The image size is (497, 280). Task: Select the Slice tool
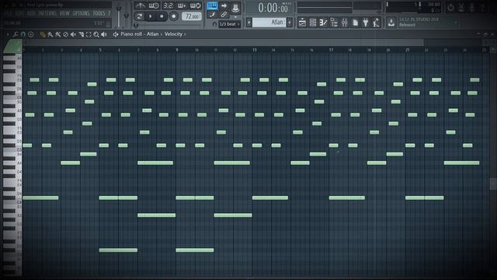(81, 34)
